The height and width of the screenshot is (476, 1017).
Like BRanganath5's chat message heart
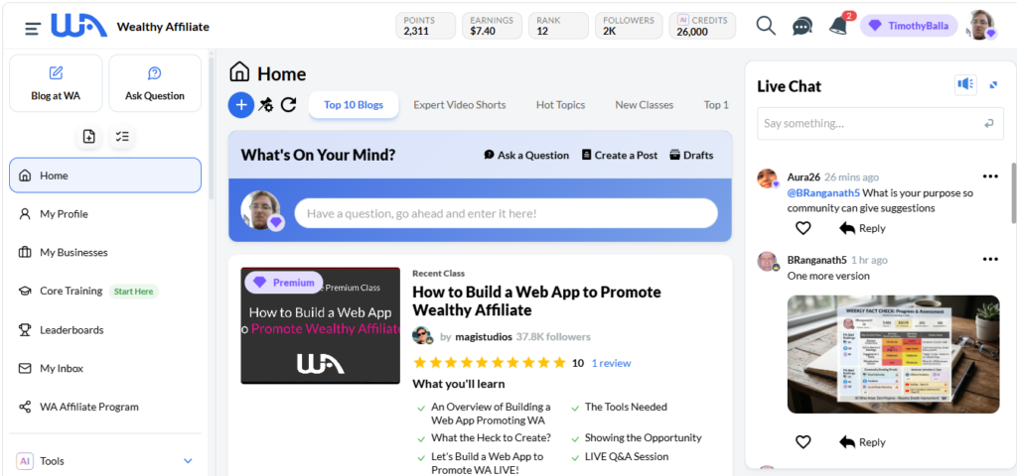[802, 441]
